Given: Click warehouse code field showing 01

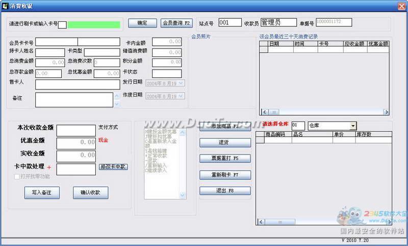Looking at the screenshot, I should coord(298,126).
